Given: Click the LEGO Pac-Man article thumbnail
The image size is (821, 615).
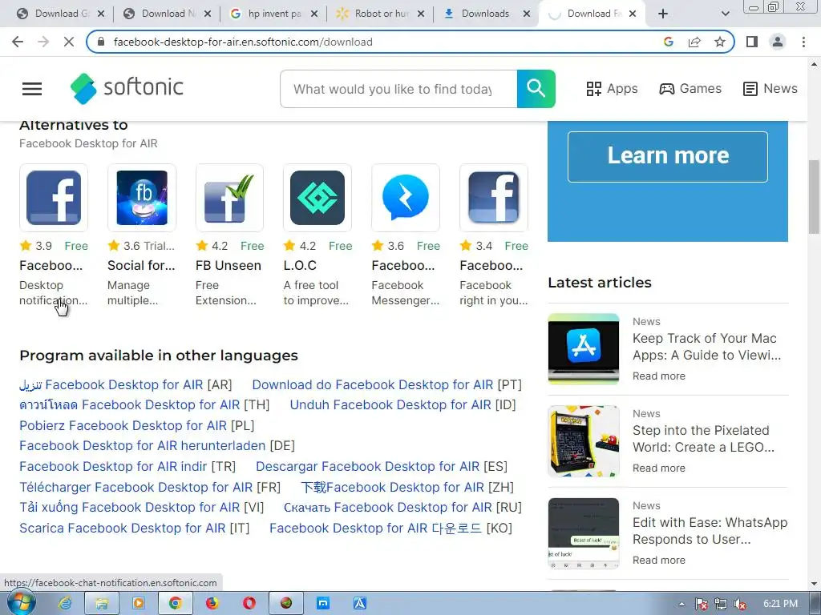Looking at the screenshot, I should (x=584, y=441).
